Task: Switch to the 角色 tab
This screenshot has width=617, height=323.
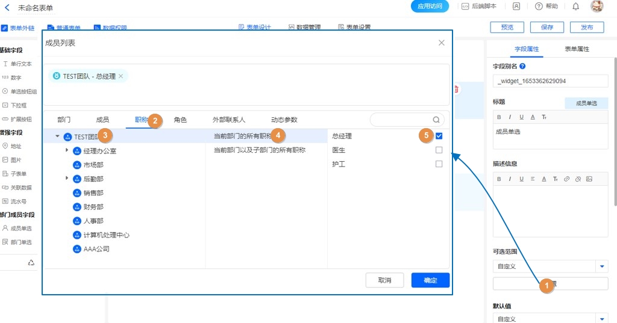Action: (x=180, y=120)
